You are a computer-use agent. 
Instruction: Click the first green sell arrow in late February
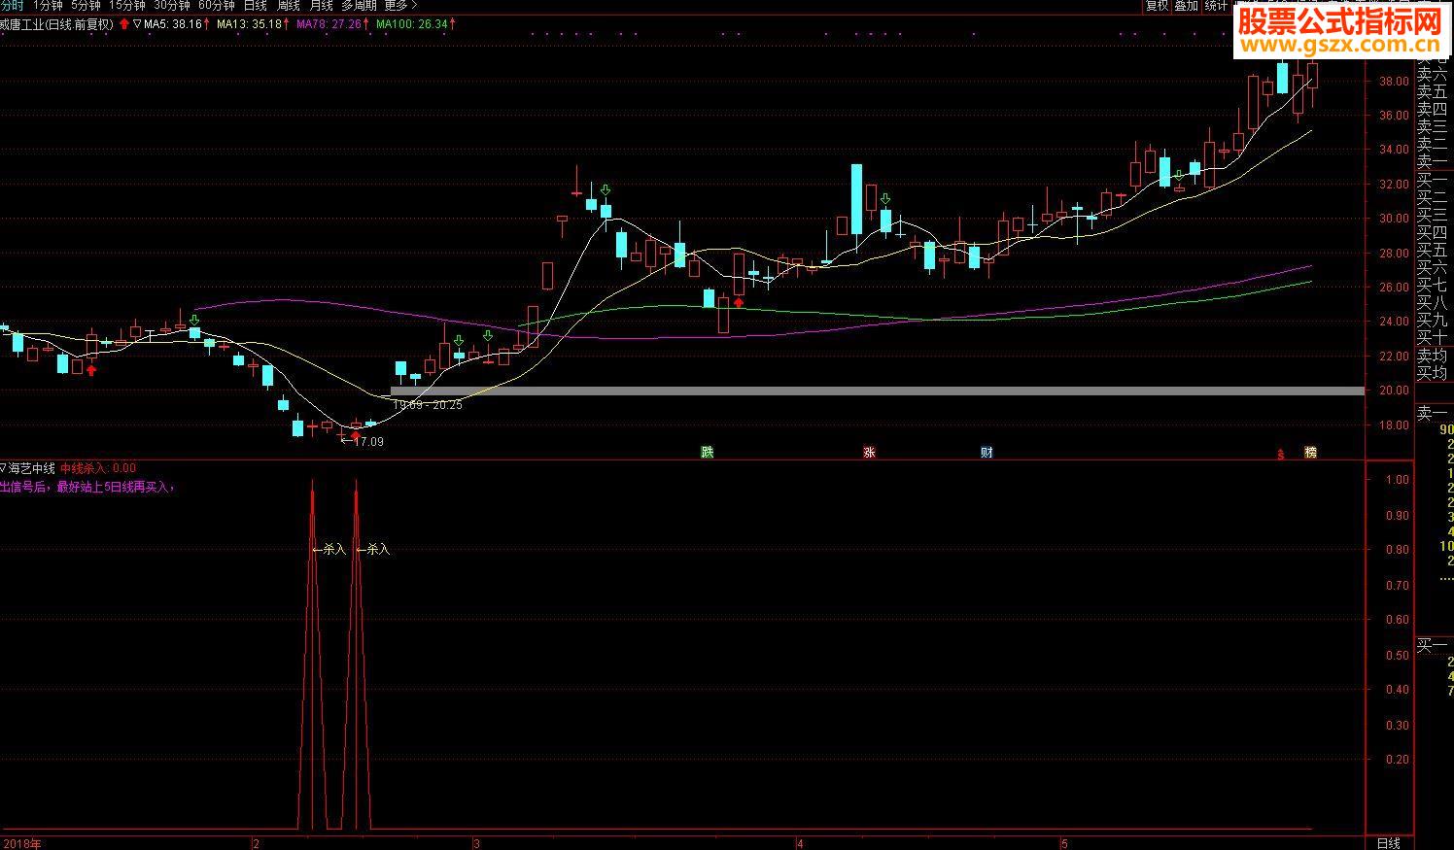click(458, 341)
